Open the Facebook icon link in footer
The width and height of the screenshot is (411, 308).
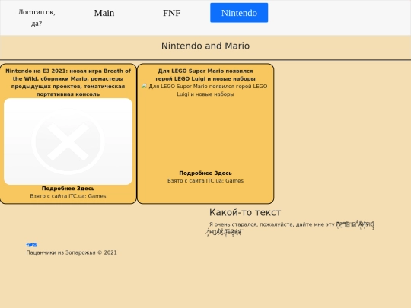tap(27, 245)
